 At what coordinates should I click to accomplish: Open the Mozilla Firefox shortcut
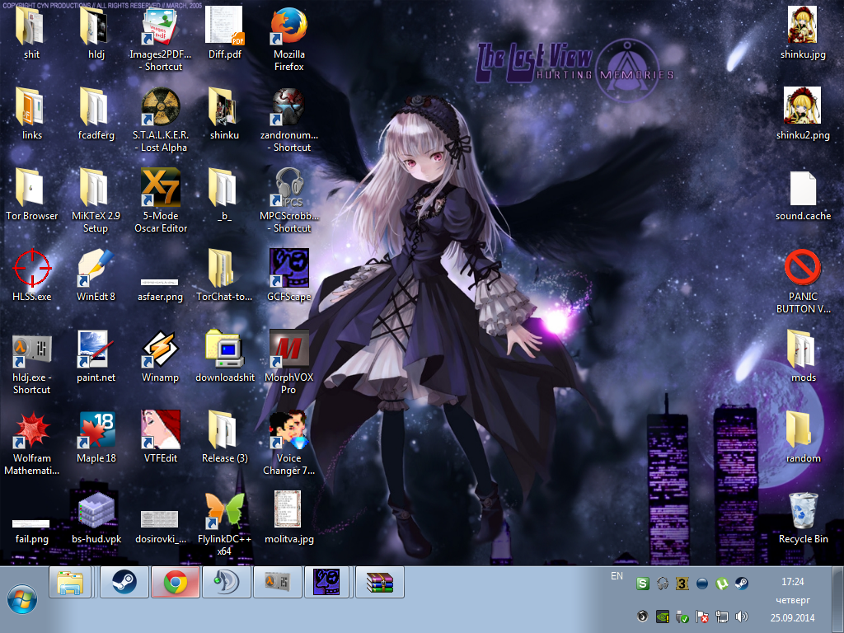[x=288, y=26]
